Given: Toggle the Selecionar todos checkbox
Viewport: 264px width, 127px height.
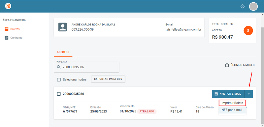Looking at the screenshot, I should tap(59, 79).
